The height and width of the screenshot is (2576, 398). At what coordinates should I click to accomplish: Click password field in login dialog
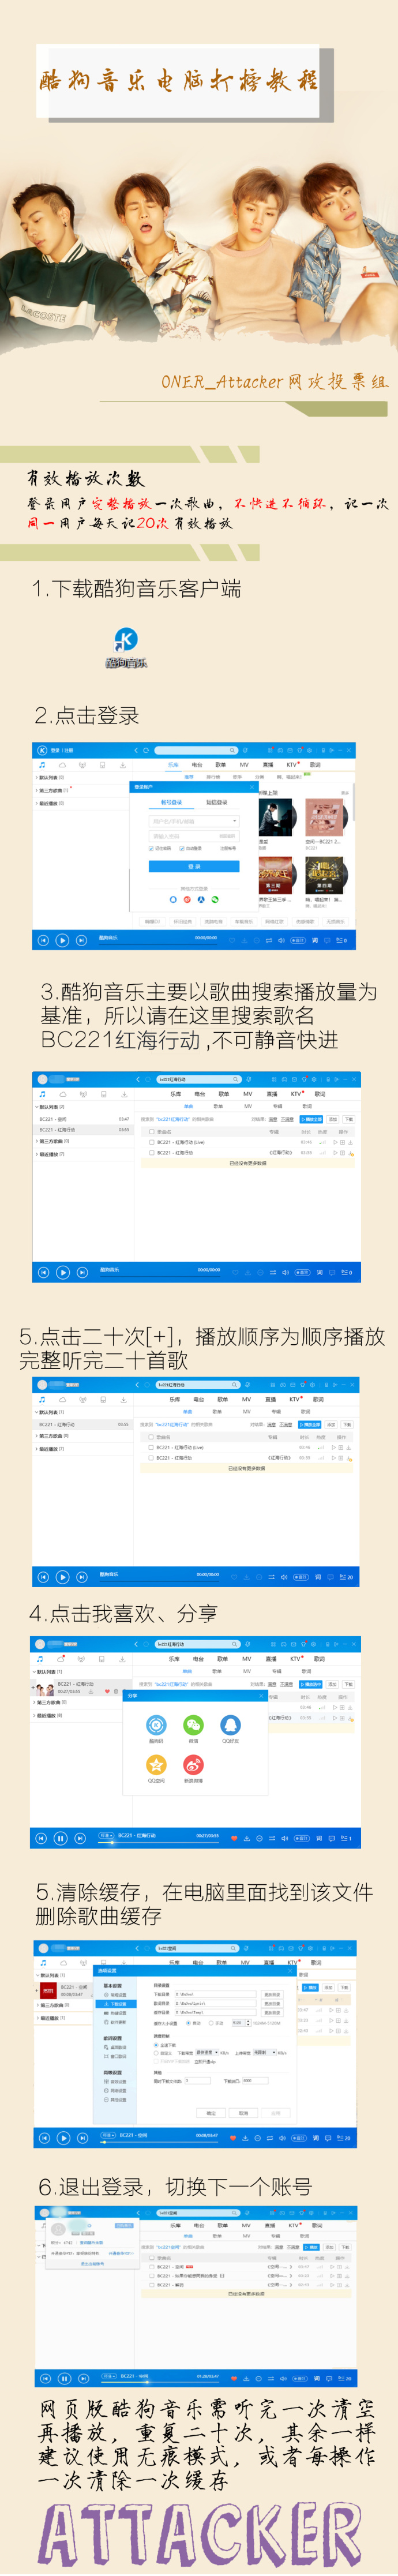tap(194, 836)
